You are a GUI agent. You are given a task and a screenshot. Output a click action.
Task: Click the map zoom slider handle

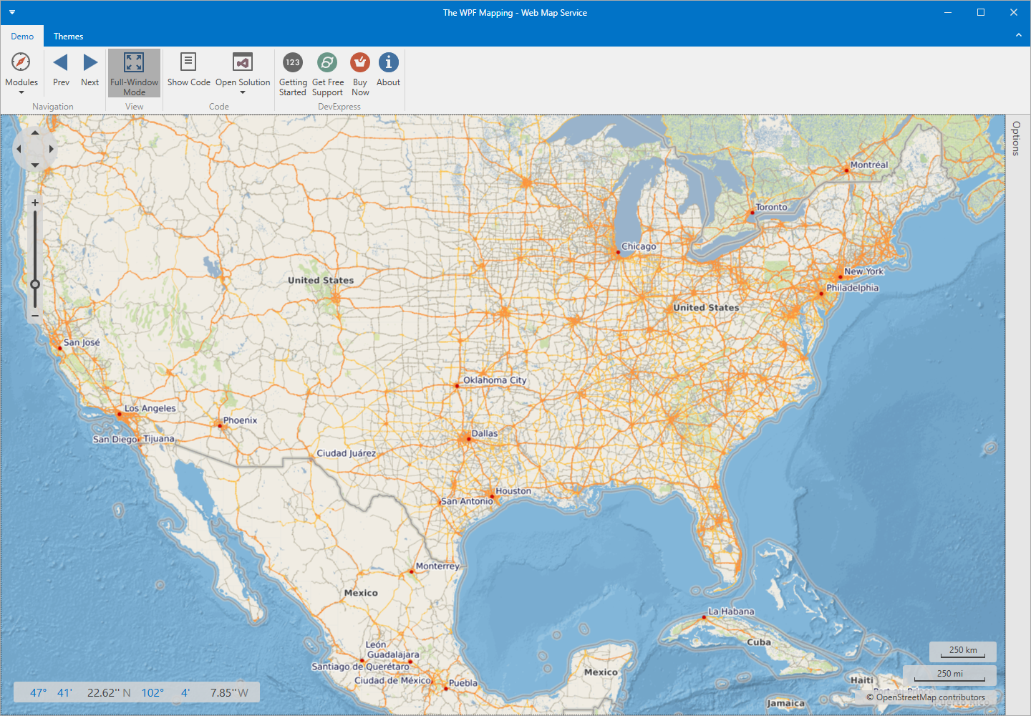[35, 284]
